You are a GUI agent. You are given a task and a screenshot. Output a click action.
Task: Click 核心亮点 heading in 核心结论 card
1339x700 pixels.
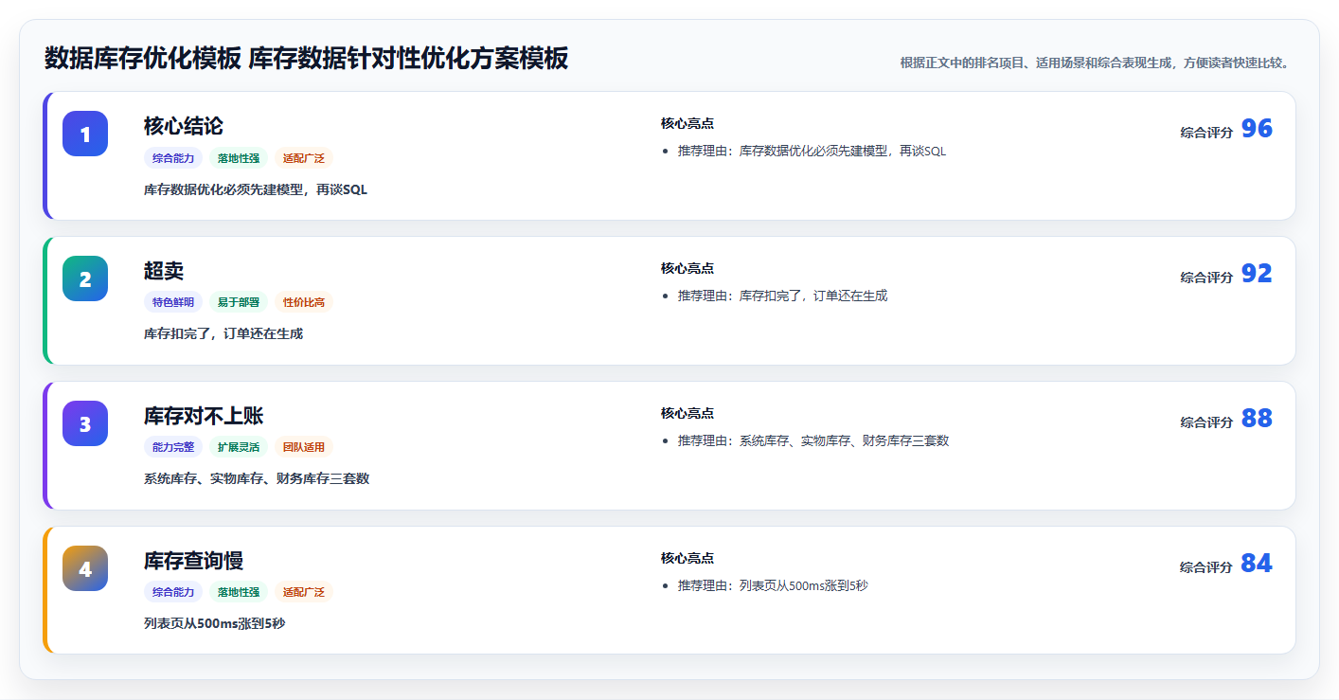[x=687, y=123]
